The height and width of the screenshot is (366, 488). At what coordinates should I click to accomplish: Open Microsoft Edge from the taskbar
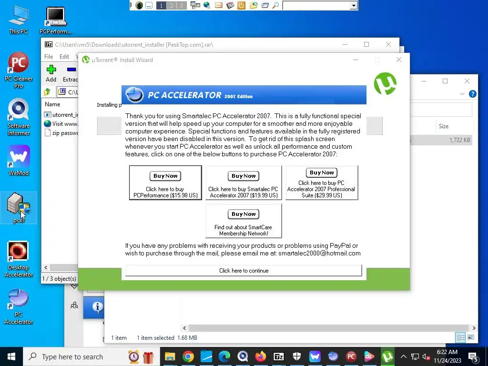pyautogui.click(x=224, y=356)
